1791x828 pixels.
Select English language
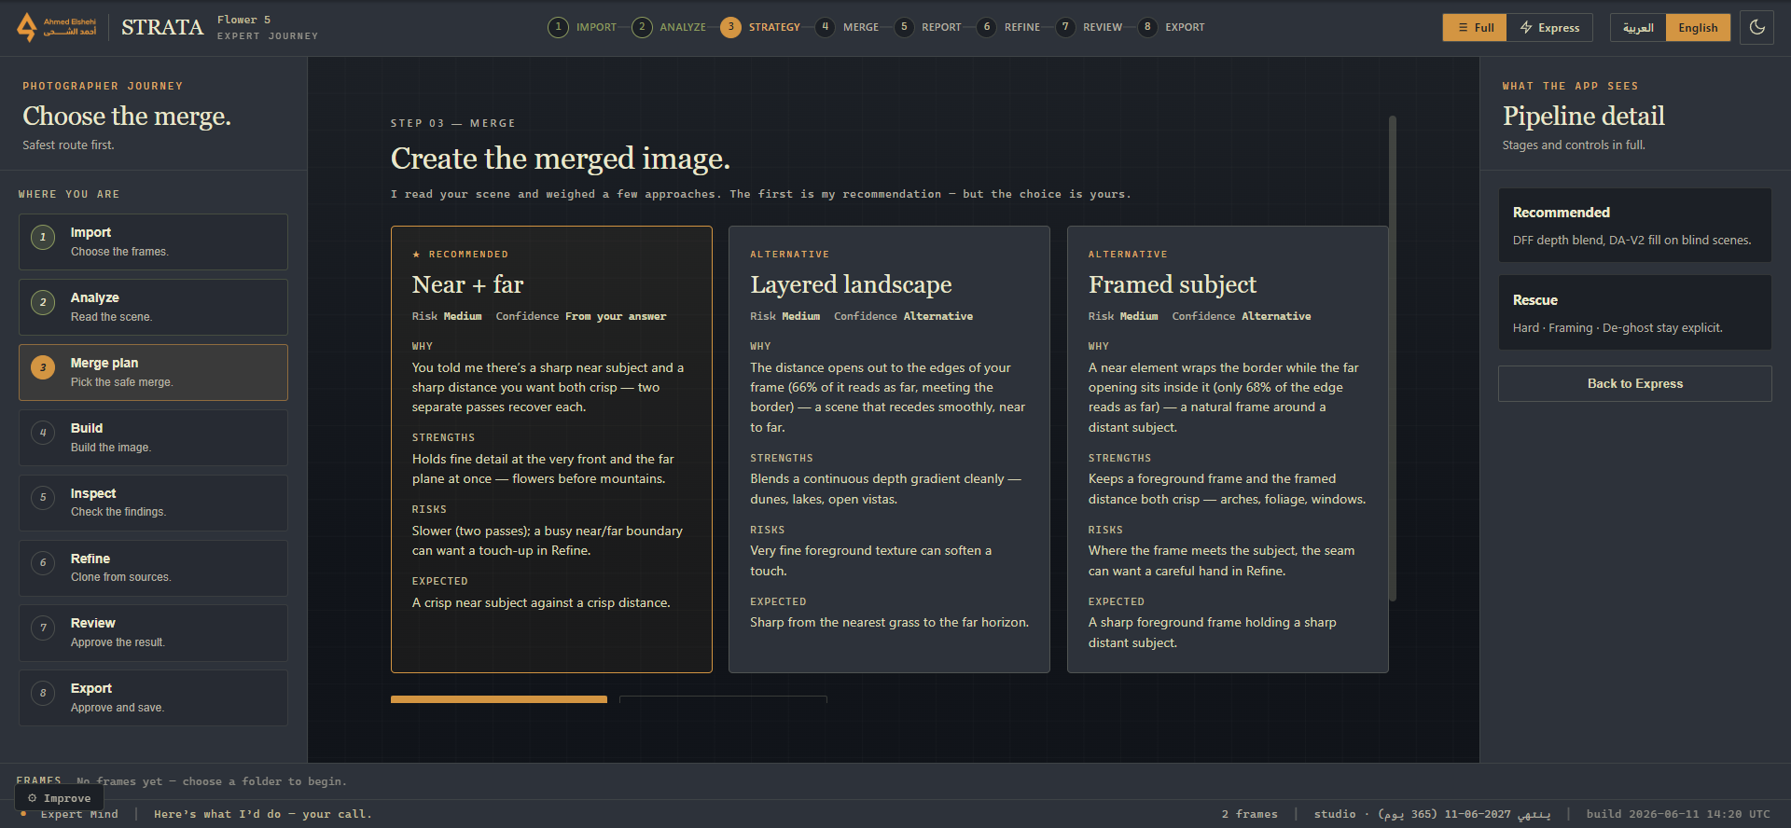click(x=1698, y=28)
